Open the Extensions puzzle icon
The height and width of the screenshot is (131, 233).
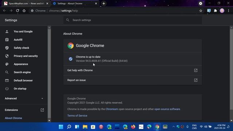215,11
